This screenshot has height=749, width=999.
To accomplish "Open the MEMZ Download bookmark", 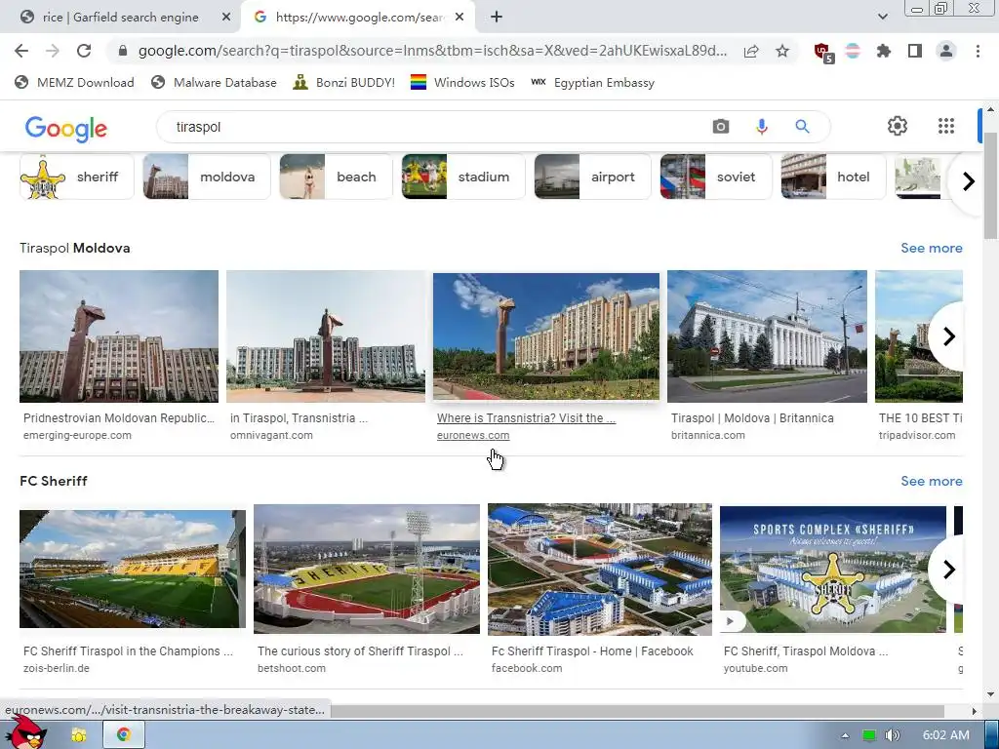I will tap(74, 83).
